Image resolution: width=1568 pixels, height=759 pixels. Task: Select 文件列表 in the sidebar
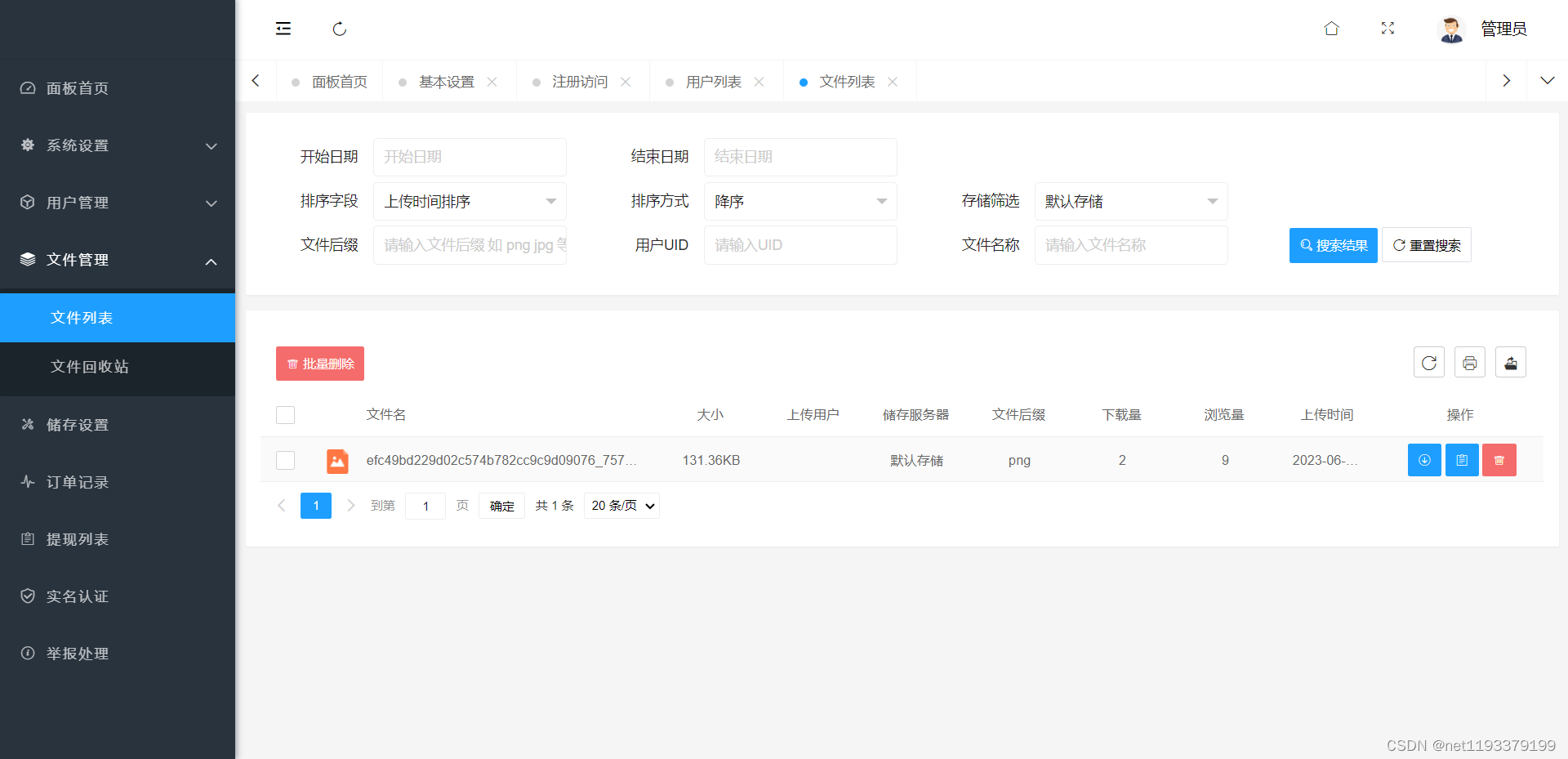click(118, 318)
